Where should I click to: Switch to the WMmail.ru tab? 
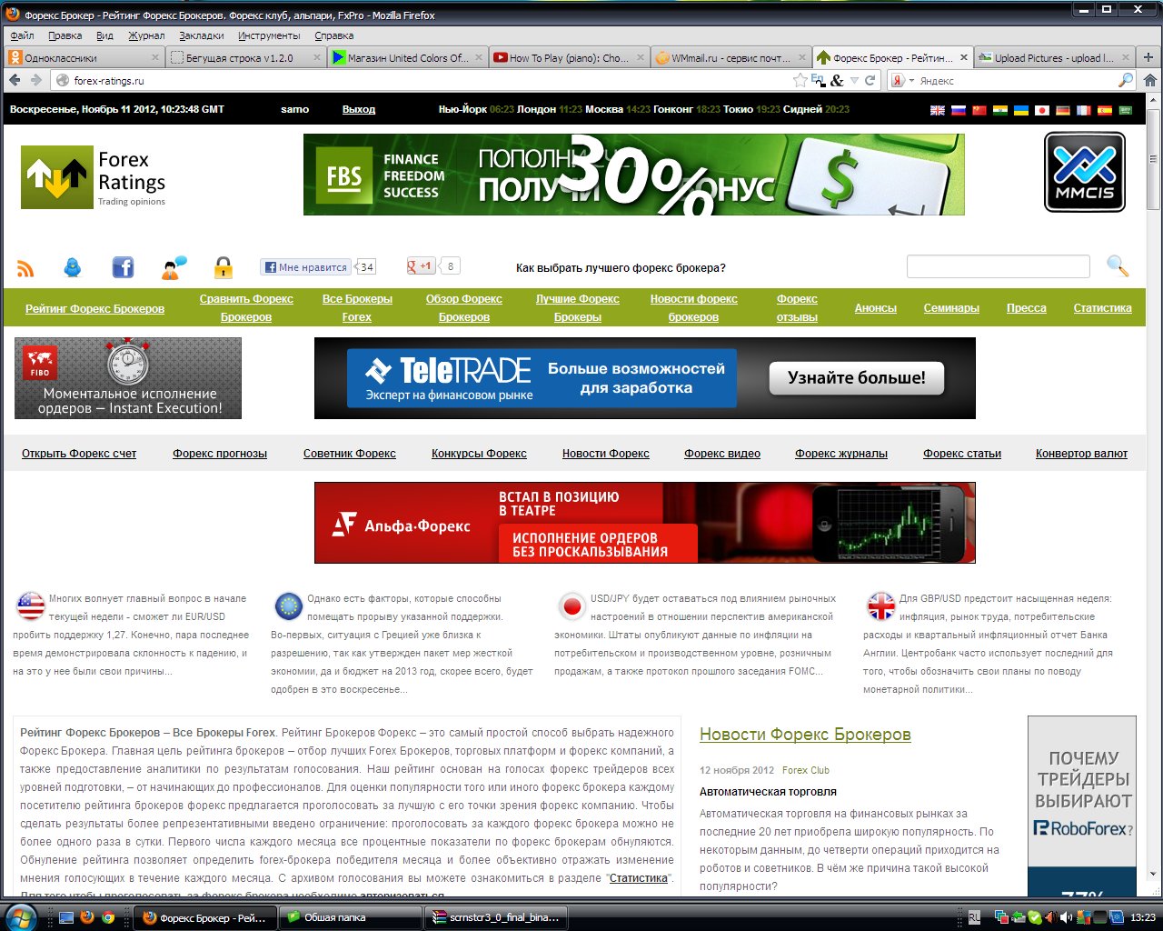click(731, 57)
